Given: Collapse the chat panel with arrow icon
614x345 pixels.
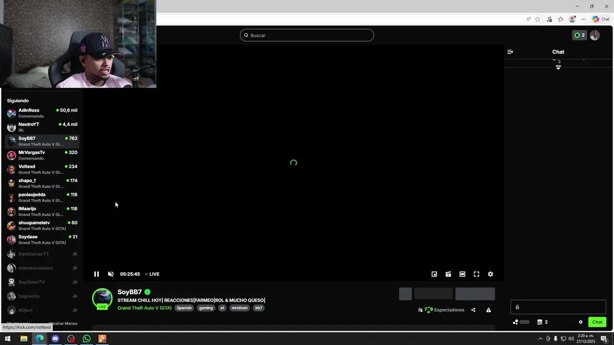Looking at the screenshot, I should [510, 52].
